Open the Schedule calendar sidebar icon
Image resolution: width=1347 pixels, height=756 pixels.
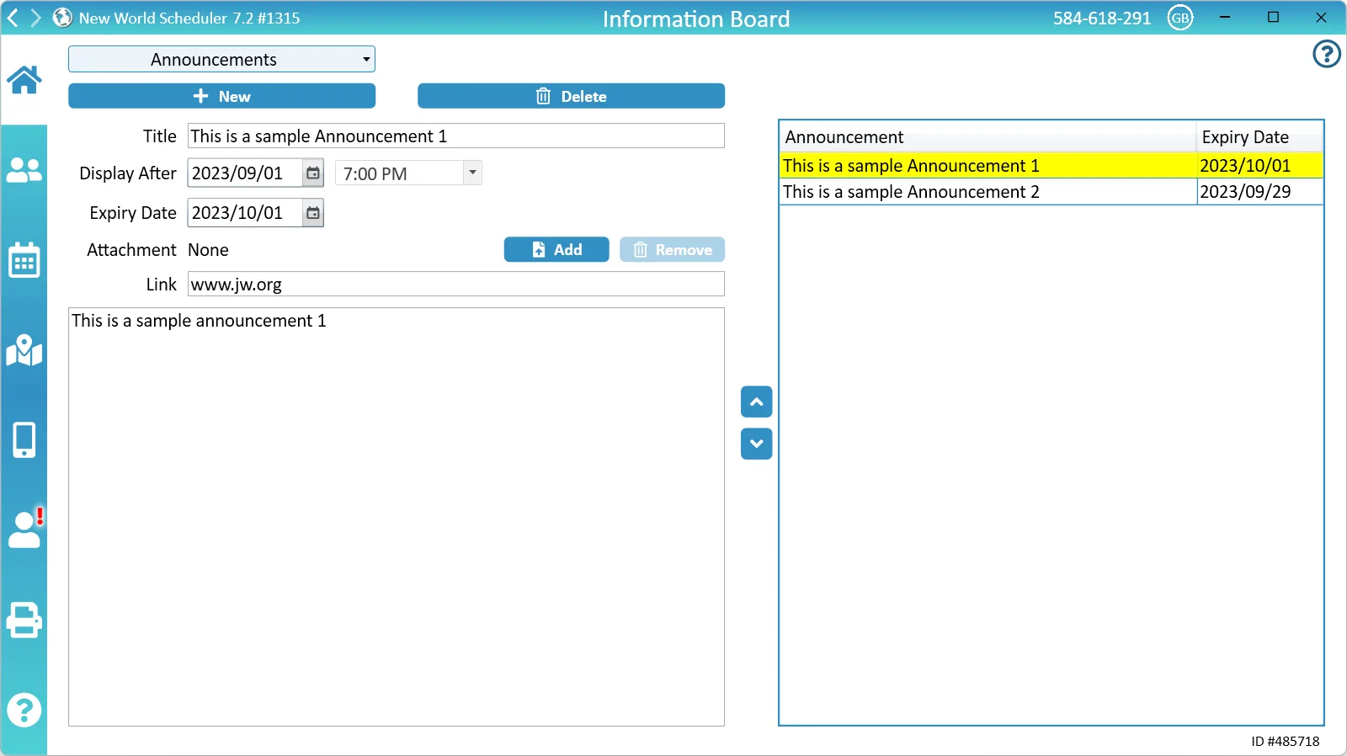(24, 260)
